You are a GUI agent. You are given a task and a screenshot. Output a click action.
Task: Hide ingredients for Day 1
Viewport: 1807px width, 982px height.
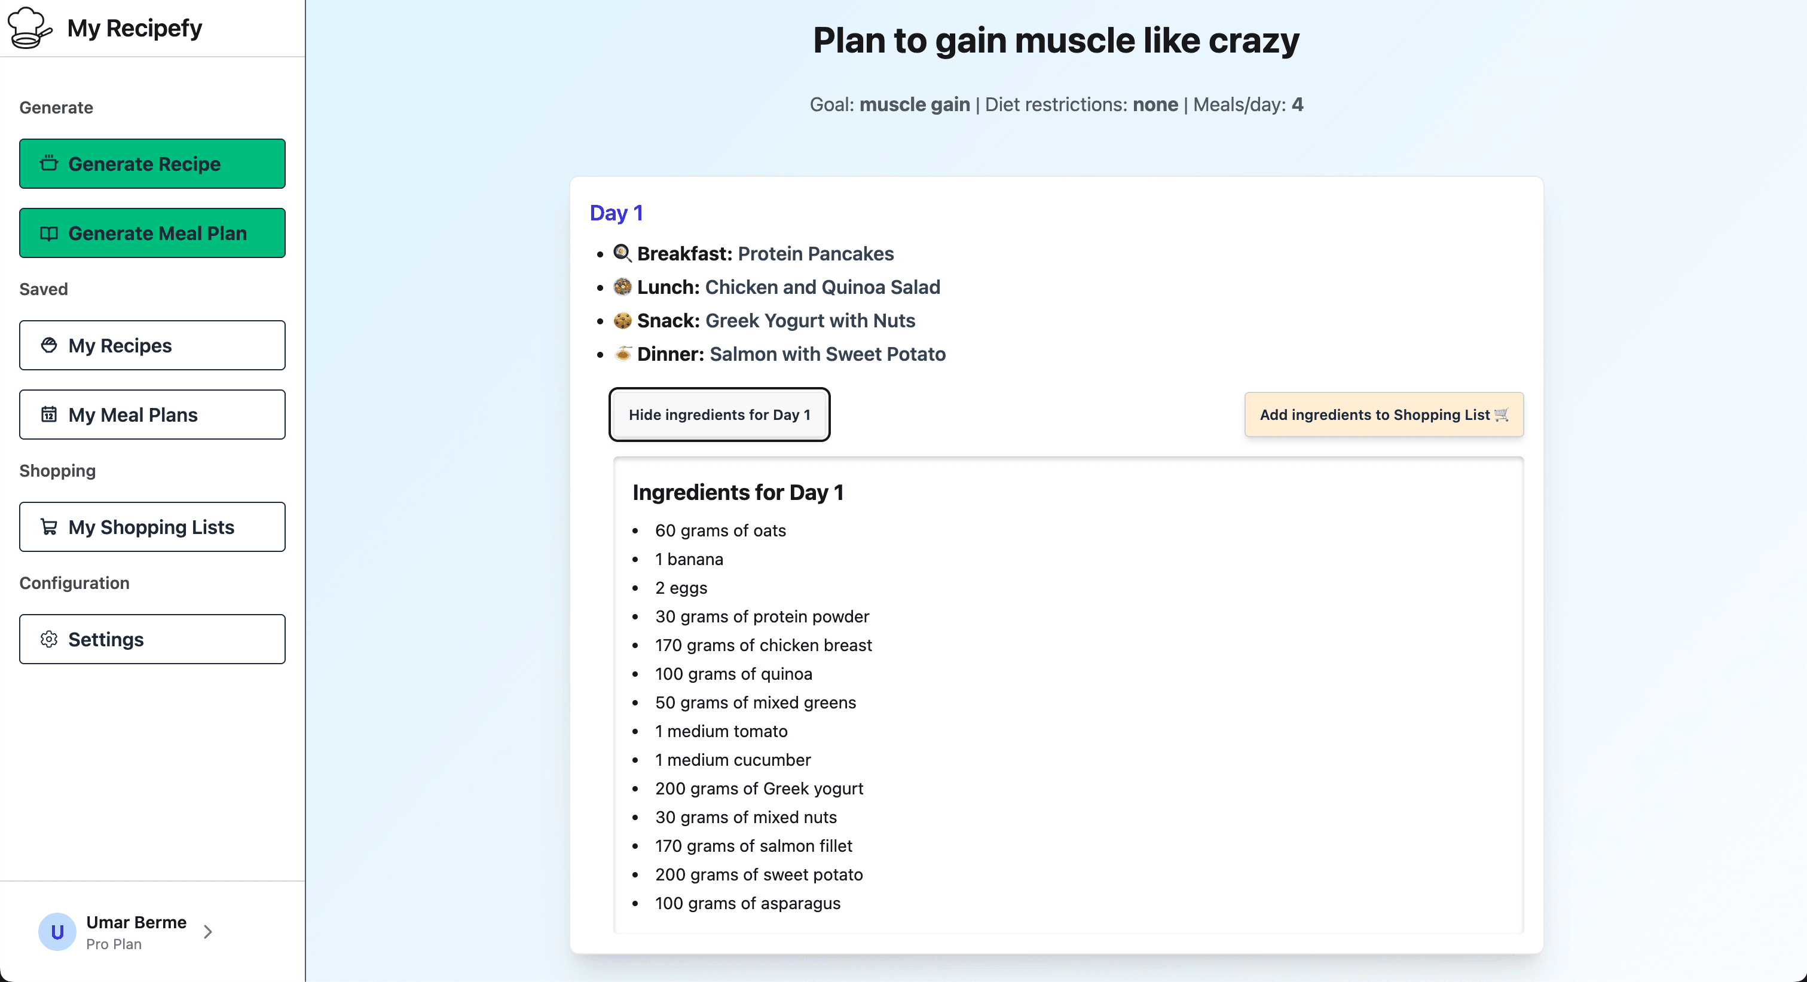(x=719, y=415)
